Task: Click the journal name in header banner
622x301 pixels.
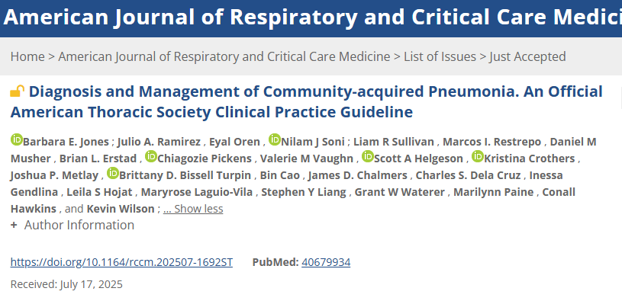Action: [x=312, y=17]
